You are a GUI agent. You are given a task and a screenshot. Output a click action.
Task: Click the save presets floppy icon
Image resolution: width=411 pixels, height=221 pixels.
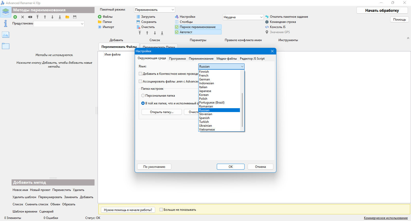point(75,17)
